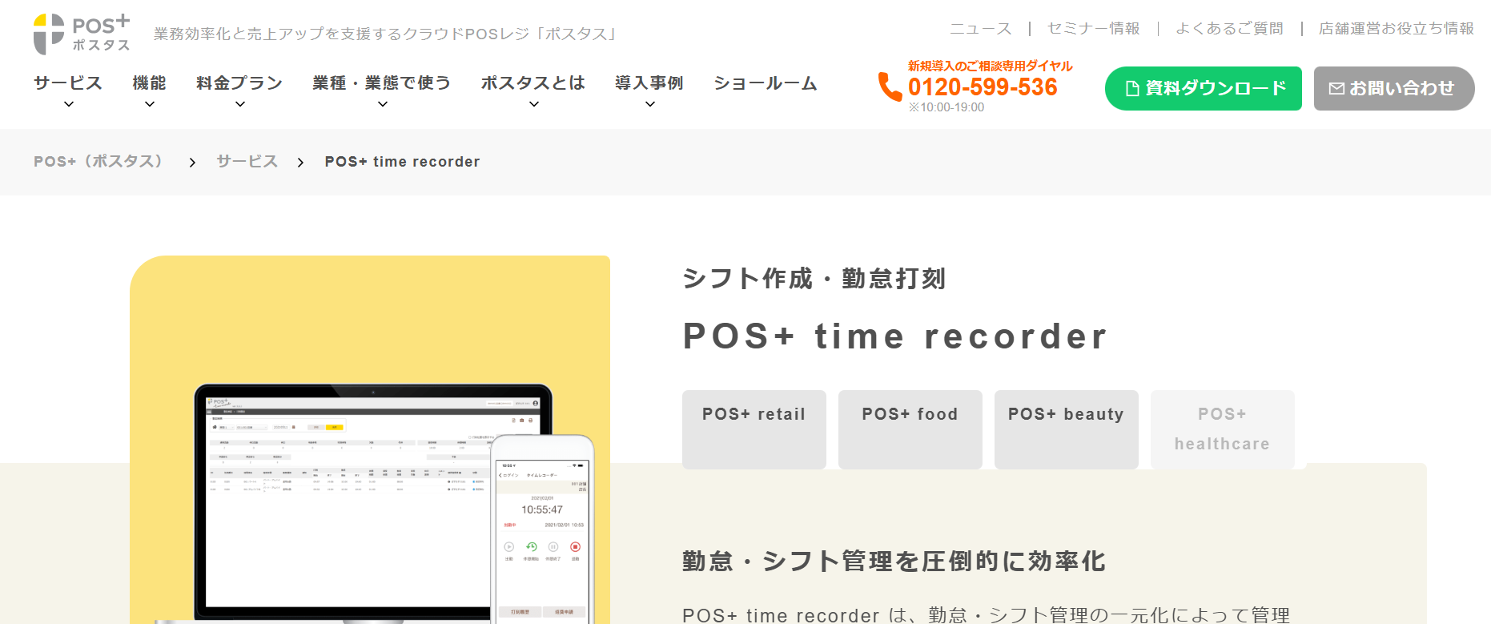1491x624 pixels.
Task: Go to the ショールーム page
Action: point(766,83)
